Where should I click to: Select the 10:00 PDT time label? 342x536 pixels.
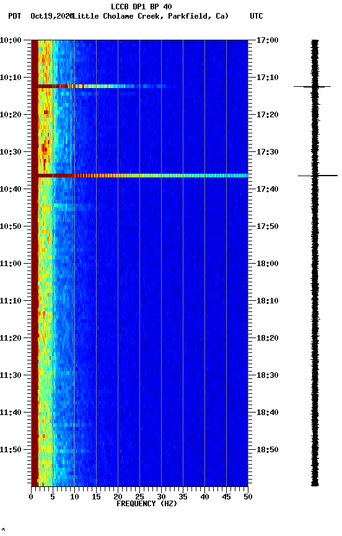click(x=11, y=40)
